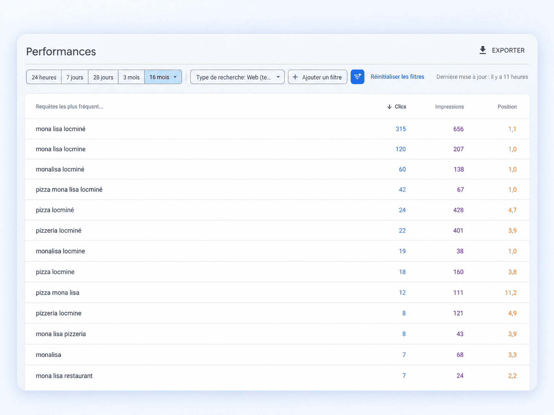Screen dimensions: 554x415
Task: Click the 428 impressions value
Action: [458, 210]
